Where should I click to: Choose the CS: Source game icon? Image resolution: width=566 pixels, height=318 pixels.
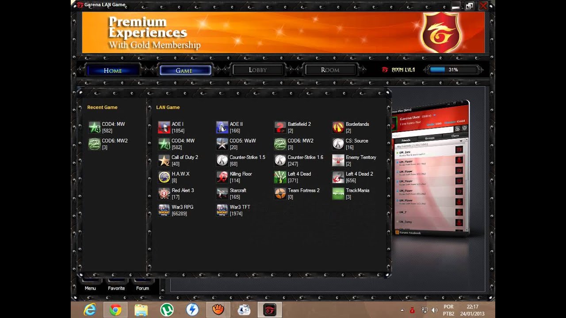338,144
